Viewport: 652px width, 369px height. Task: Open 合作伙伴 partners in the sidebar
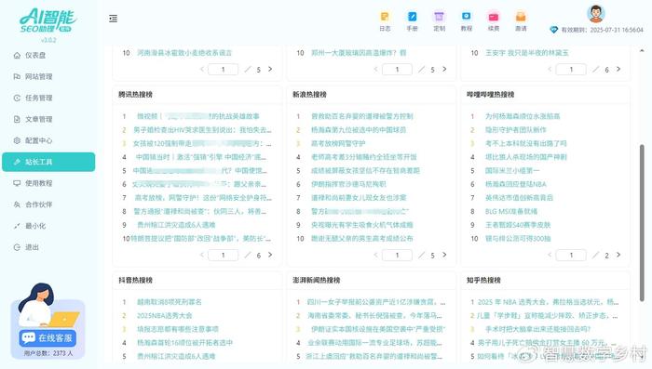(39, 204)
